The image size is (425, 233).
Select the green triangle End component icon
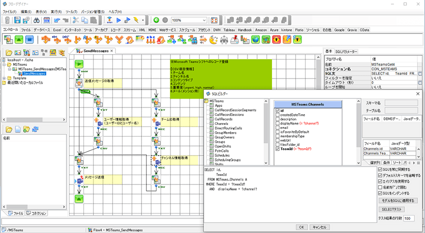pos(18,39)
